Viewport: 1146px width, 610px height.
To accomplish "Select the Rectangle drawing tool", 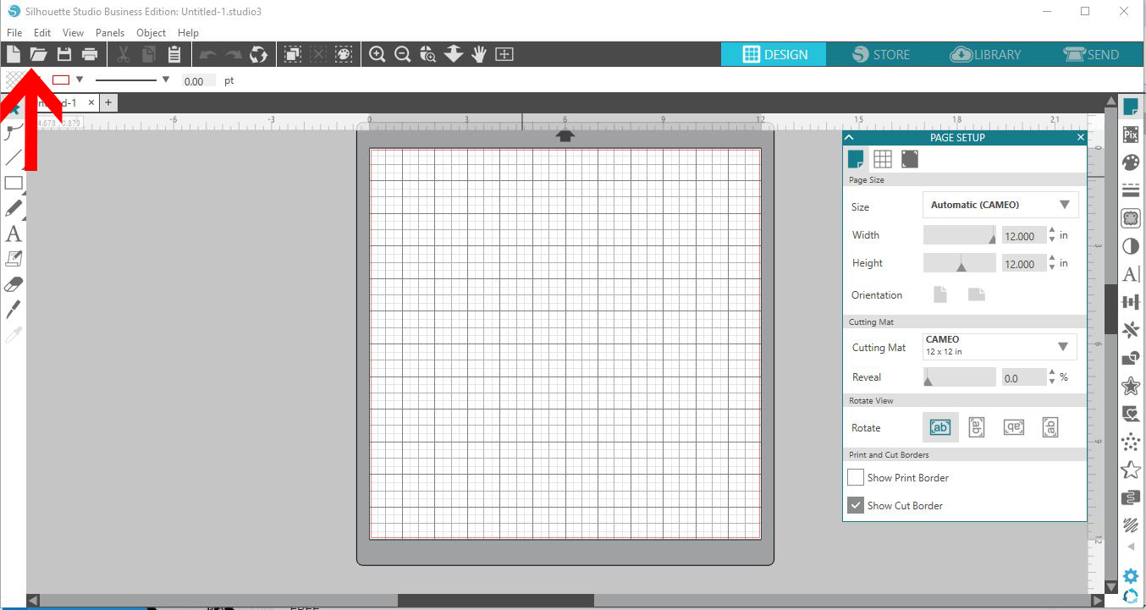I will pos(14,183).
